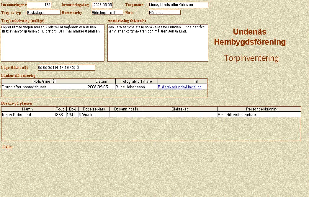309x197 pixels.
Task: Click the Motiv/innehåll column header
Action: coord(45,81)
